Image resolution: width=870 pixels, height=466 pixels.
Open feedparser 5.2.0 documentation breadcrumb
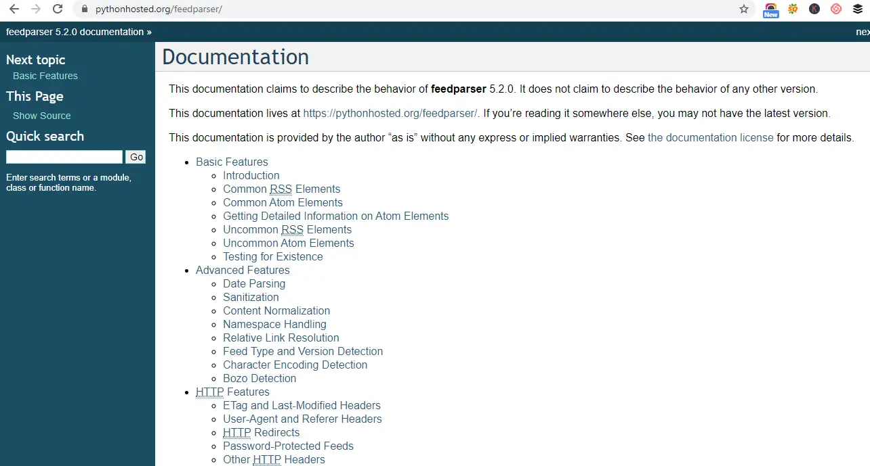point(75,32)
